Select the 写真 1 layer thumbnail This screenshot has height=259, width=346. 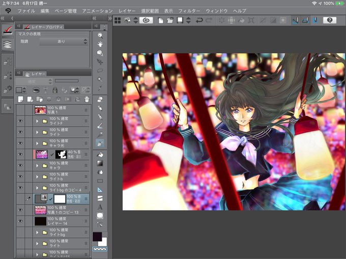tap(40, 110)
